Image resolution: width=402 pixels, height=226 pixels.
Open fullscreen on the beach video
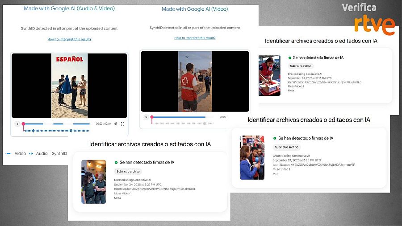[x=122, y=124]
